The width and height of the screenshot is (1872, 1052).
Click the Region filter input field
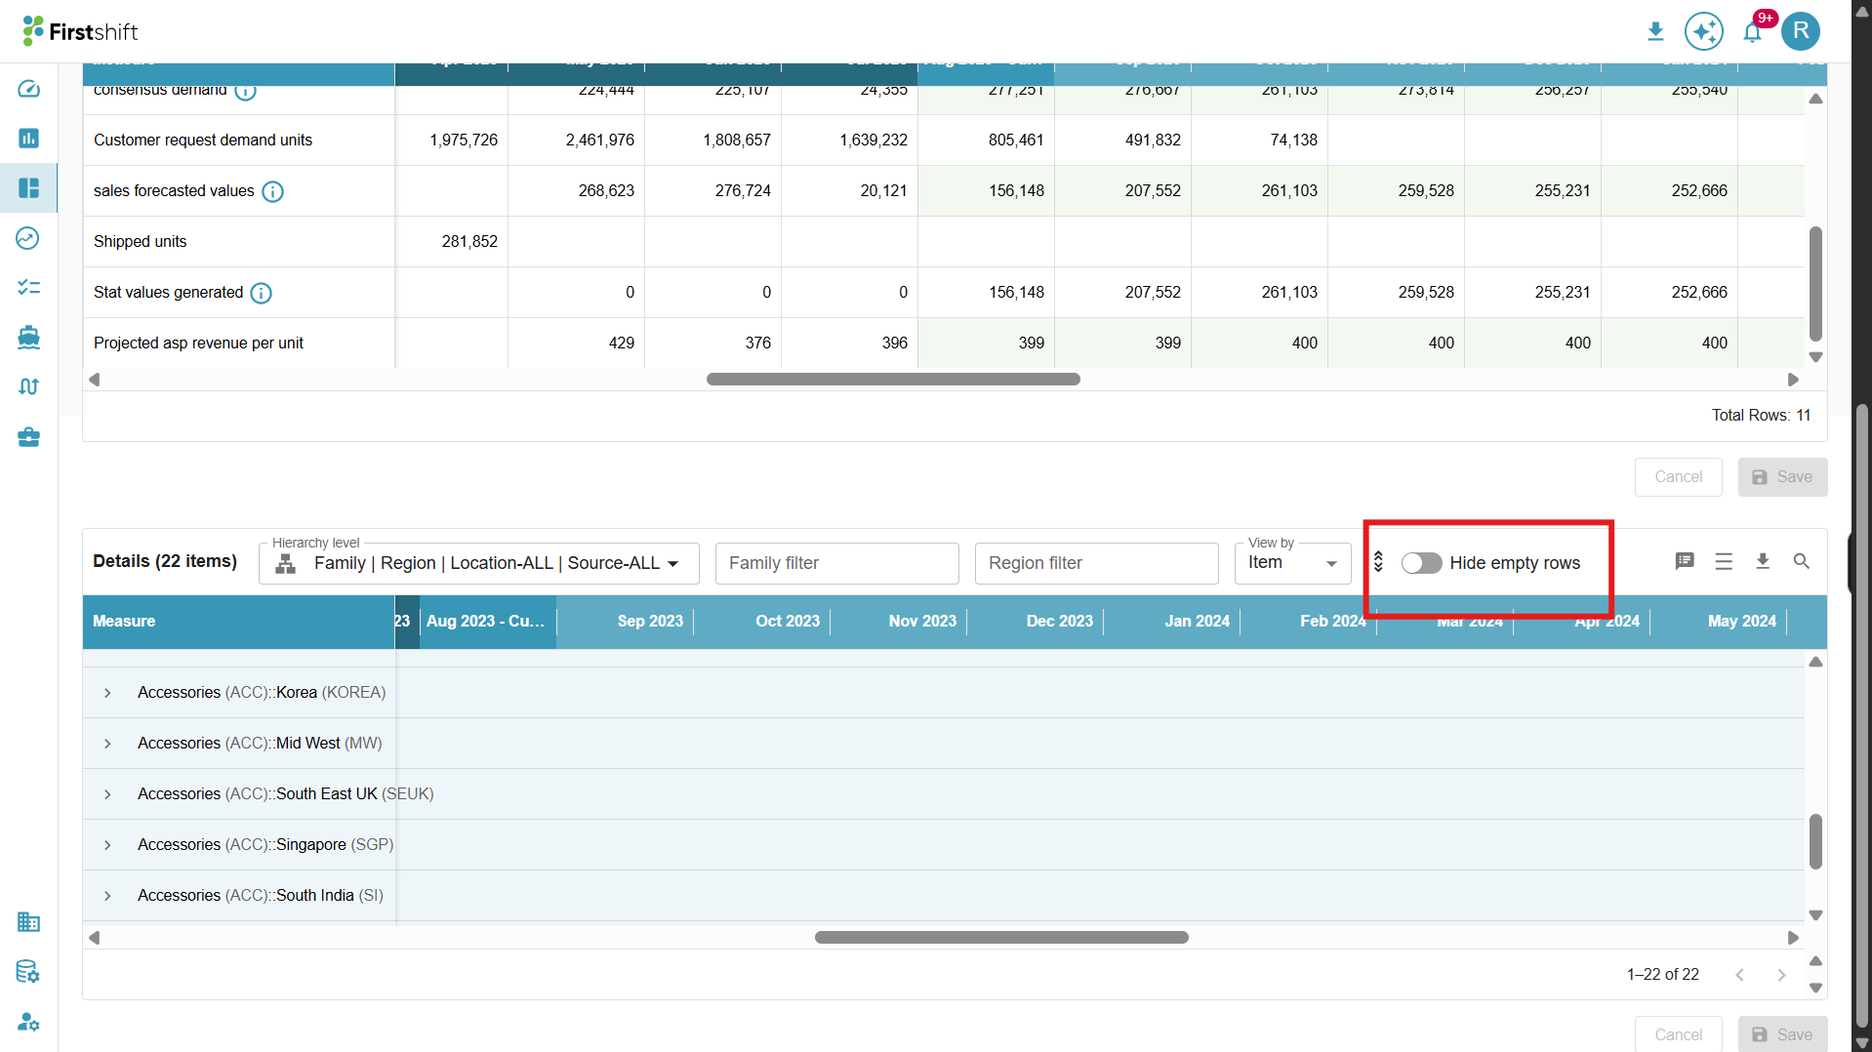[x=1097, y=563]
